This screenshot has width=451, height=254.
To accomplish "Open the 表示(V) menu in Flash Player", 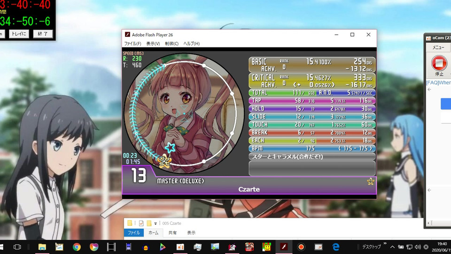I will [153, 43].
